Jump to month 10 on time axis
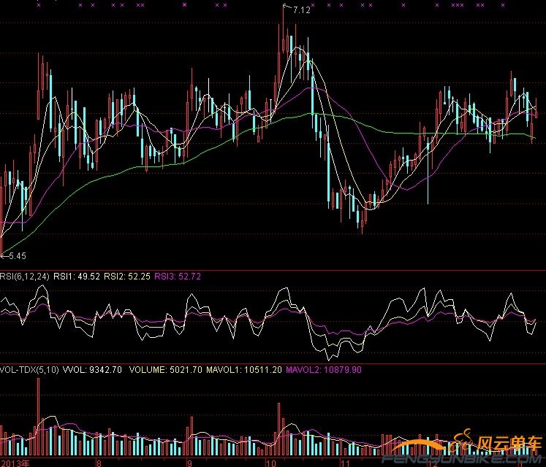Viewport: 546px width, 467px height. click(270, 463)
